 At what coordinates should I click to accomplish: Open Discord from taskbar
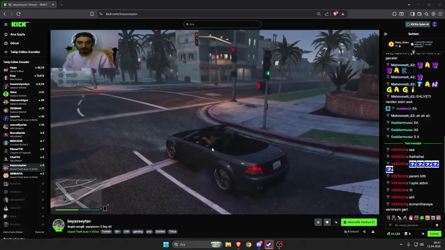(259, 244)
